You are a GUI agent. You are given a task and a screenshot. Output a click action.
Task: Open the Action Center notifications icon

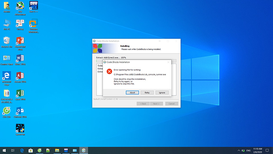point(267,150)
